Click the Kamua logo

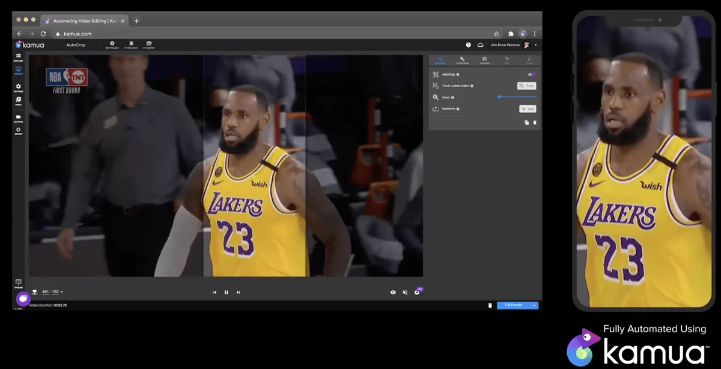[29, 44]
